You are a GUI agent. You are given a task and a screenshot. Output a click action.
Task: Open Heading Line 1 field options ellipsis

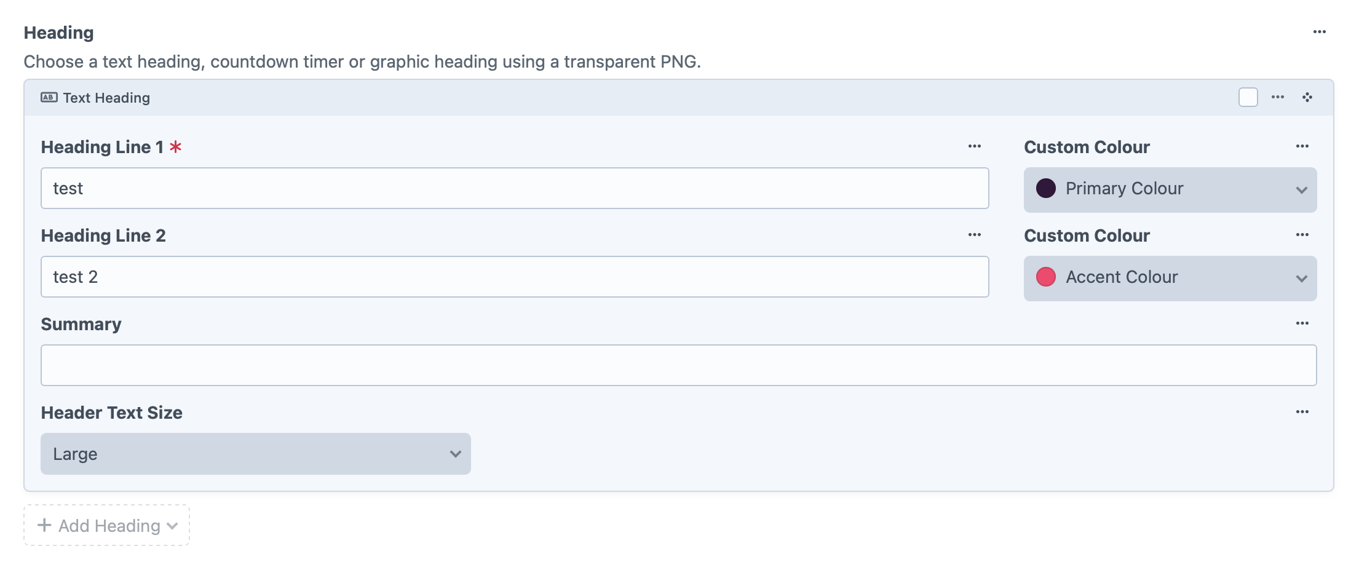975,146
